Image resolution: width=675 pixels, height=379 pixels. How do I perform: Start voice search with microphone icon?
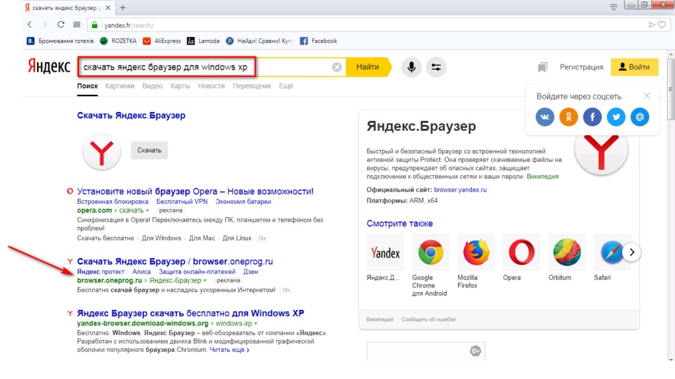tap(411, 67)
